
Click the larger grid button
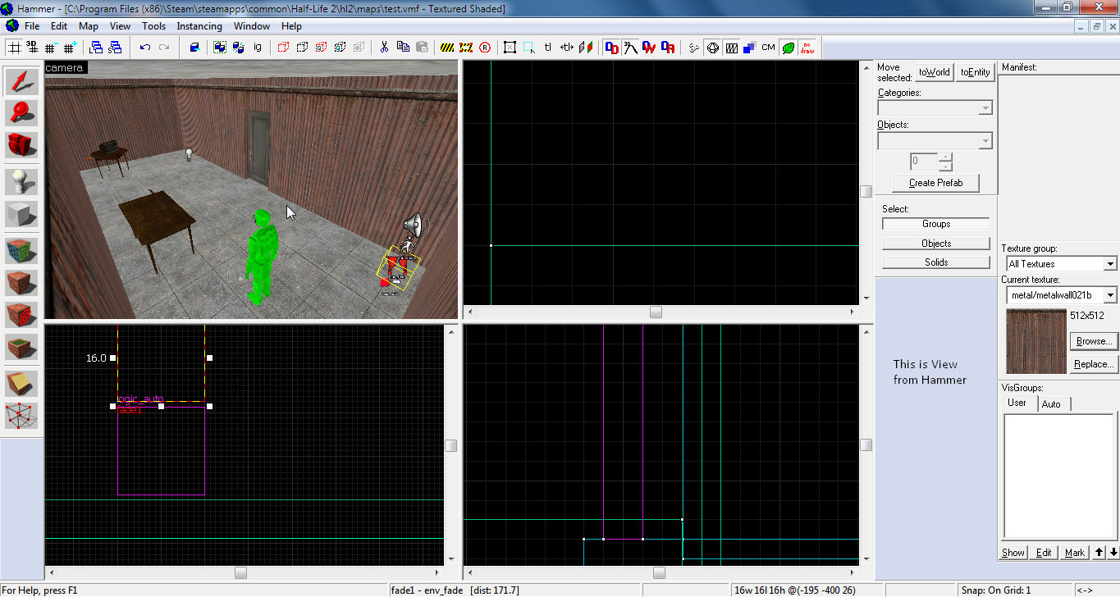pyautogui.click(x=71, y=48)
